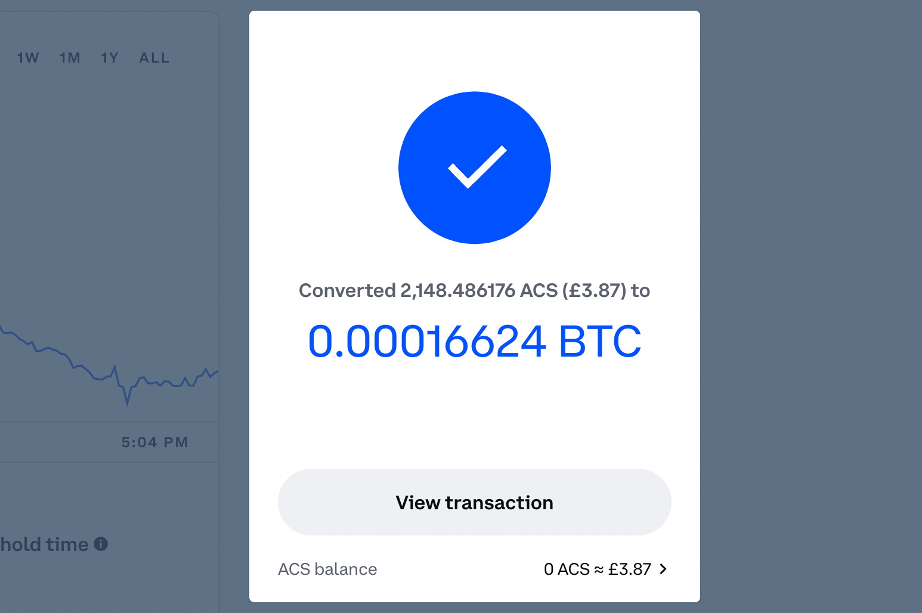Image resolution: width=922 pixels, height=613 pixels.
Task: Click the white tick mark inside the circle
Action: (477, 167)
